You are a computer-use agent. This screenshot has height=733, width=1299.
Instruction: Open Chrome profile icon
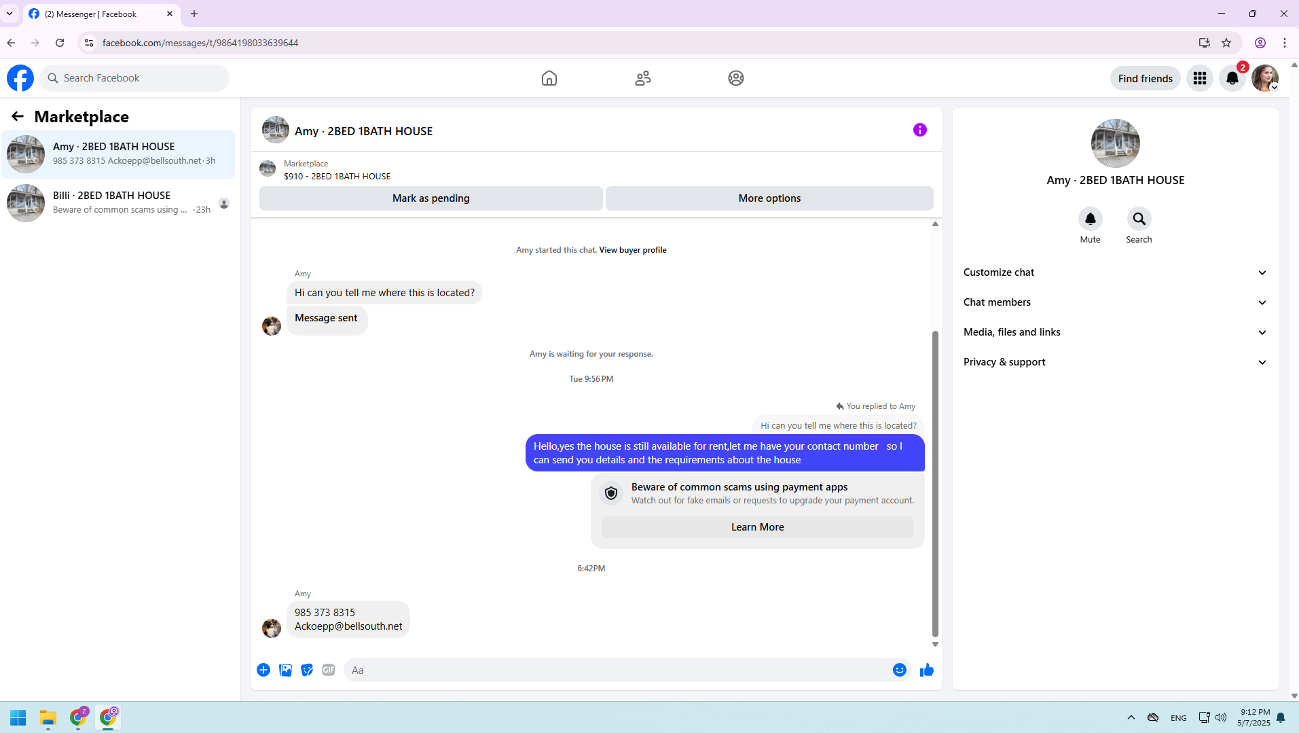click(x=1260, y=43)
